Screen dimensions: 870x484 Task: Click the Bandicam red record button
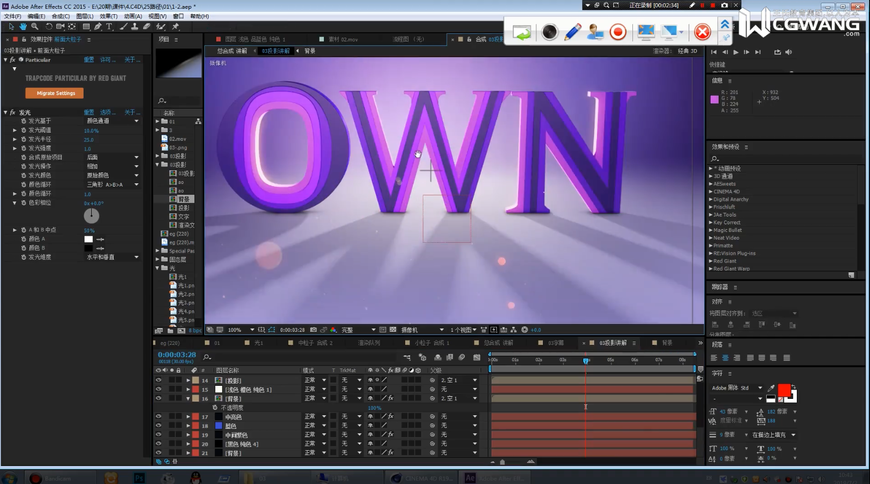(618, 32)
